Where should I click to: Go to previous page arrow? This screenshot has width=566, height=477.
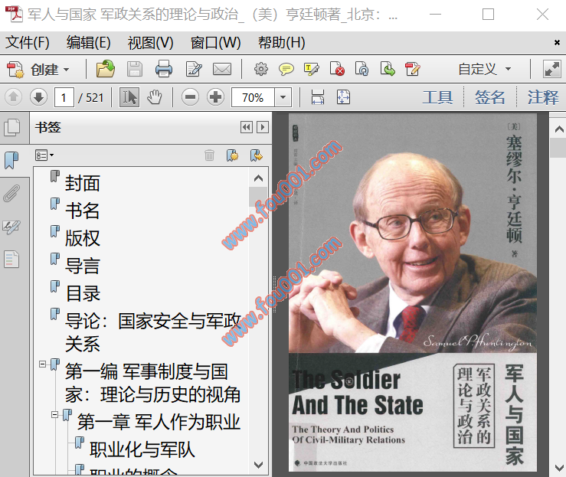[13, 97]
